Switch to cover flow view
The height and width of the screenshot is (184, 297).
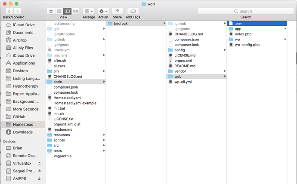point(75,11)
